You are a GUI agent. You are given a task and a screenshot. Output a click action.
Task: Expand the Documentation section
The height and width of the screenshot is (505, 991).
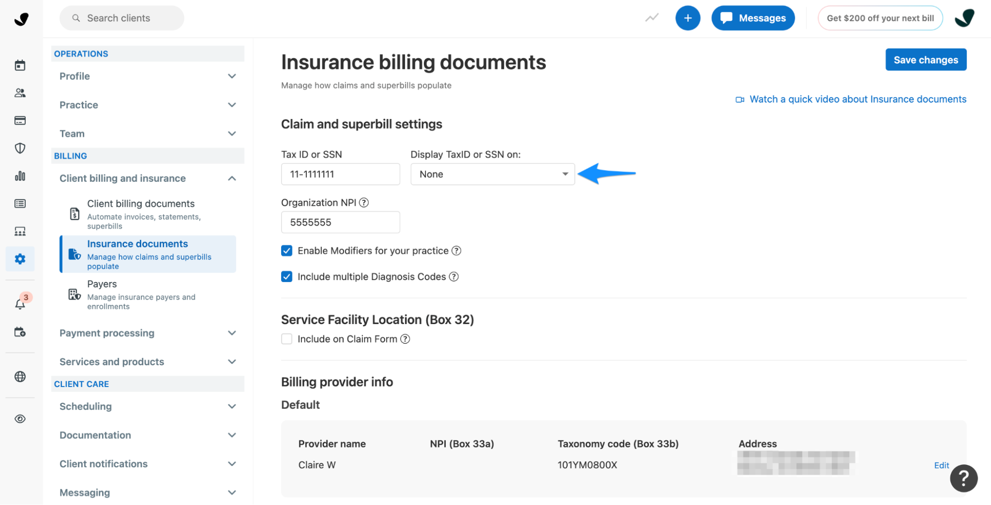pos(147,435)
